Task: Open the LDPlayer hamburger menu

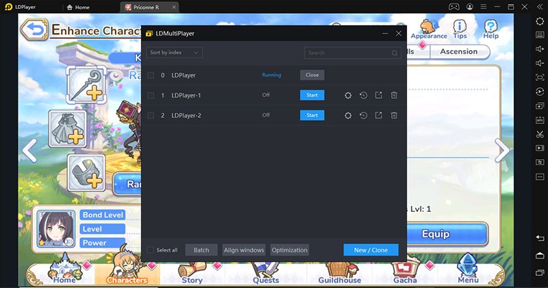Action: (x=484, y=7)
